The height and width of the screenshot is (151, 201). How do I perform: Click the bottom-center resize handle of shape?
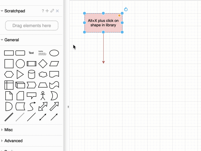pos(103,32)
